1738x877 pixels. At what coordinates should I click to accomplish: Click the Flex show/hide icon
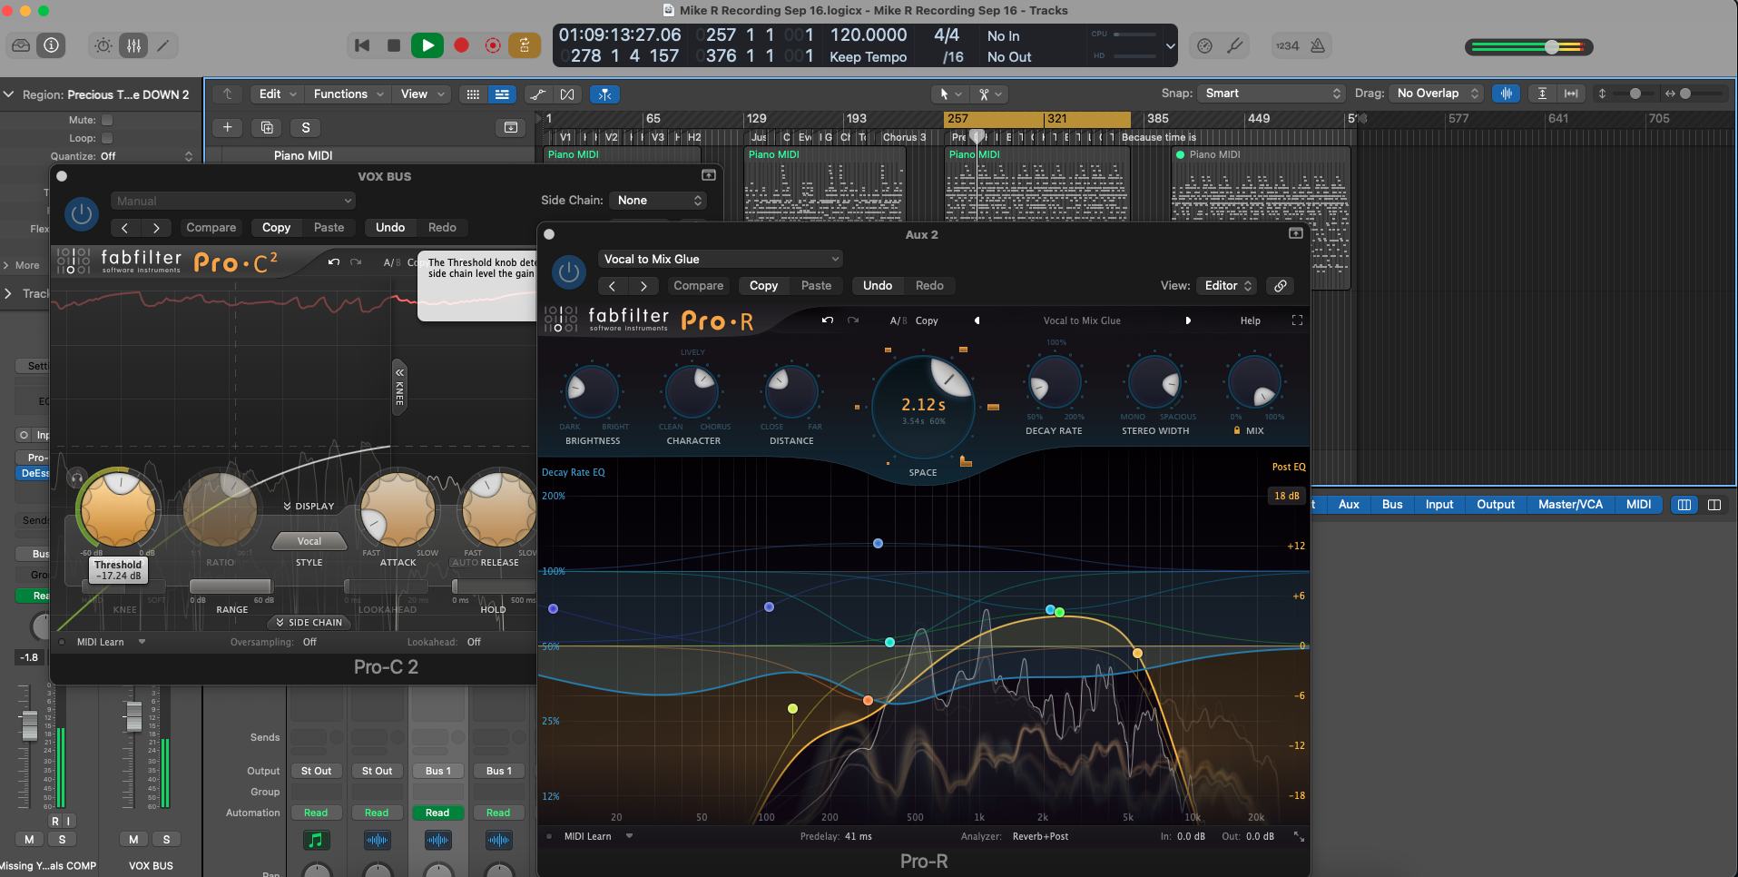point(567,94)
